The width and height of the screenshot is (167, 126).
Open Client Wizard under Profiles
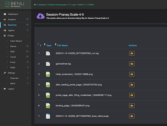coord(16,41)
